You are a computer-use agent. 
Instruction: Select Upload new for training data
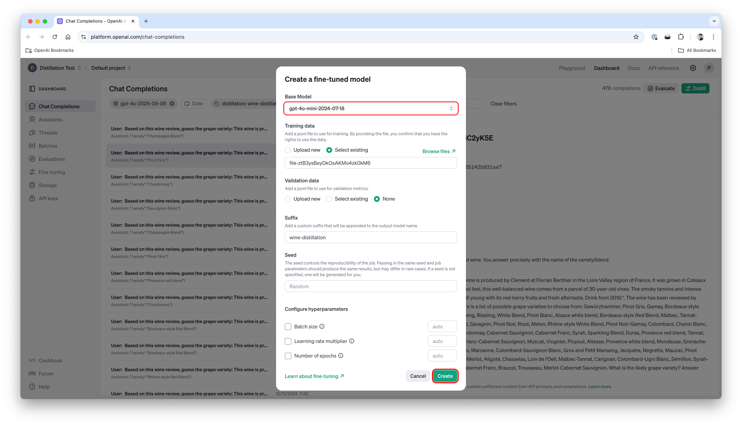click(288, 150)
